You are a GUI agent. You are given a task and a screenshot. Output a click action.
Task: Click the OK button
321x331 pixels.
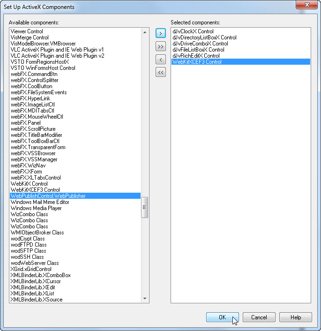[223, 317]
